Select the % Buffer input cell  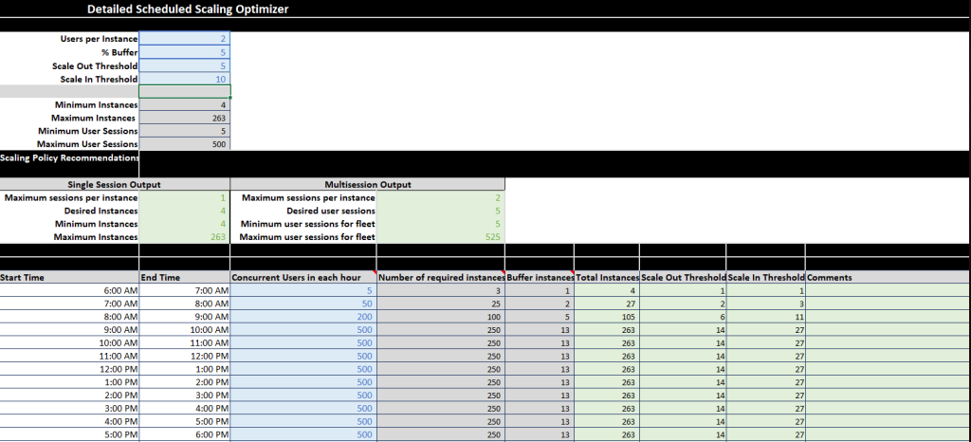pos(185,52)
